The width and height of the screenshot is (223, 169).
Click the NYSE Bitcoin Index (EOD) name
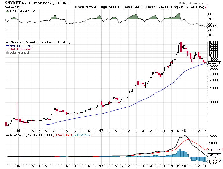(42, 3)
